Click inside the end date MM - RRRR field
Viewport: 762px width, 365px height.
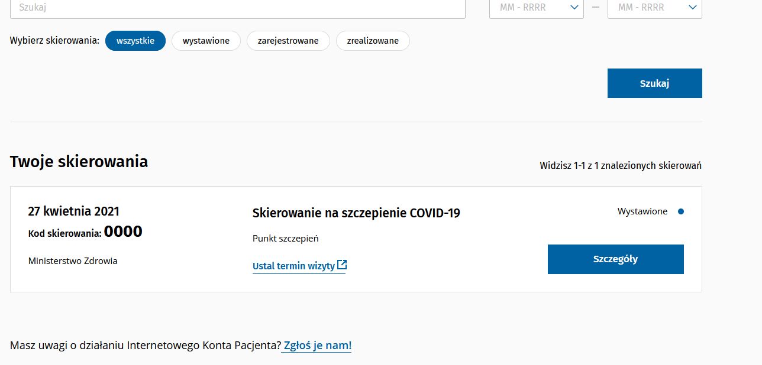[x=642, y=8]
